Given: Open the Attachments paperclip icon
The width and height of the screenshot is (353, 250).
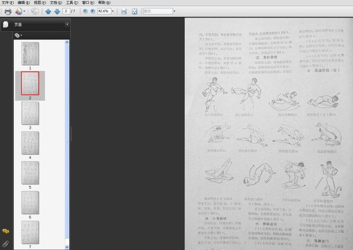Looking at the screenshot, I should (x=6, y=244).
